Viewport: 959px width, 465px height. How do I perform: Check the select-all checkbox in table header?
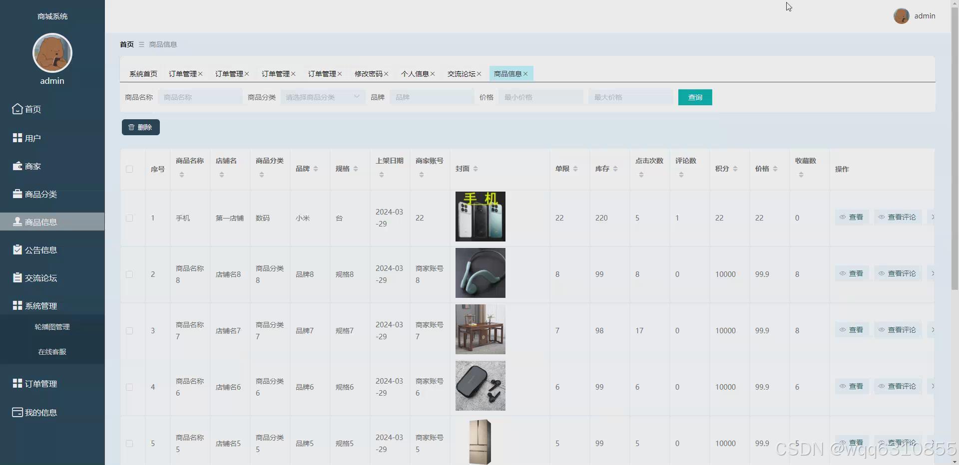pyautogui.click(x=129, y=169)
